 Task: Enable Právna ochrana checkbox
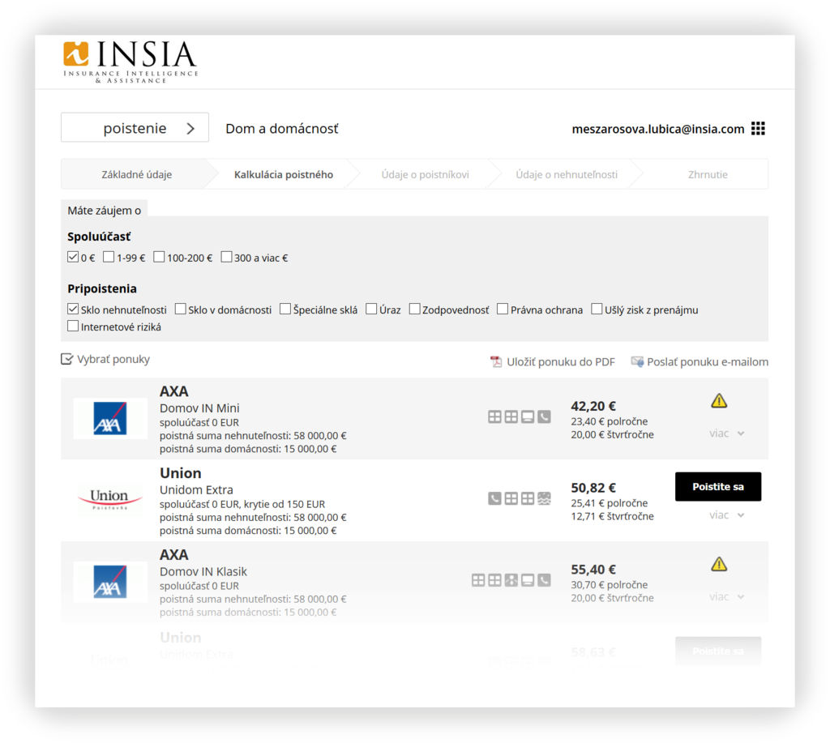tap(503, 309)
